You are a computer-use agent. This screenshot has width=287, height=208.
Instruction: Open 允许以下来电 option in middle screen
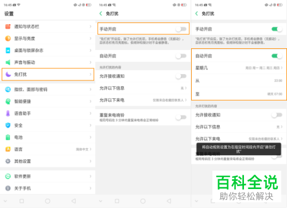(x=143, y=100)
